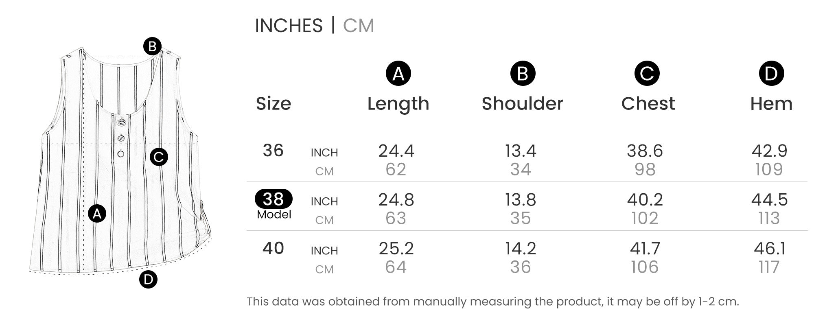Click the C badge above Chest column
Screen dimensions: 814x328
click(x=647, y=74)
